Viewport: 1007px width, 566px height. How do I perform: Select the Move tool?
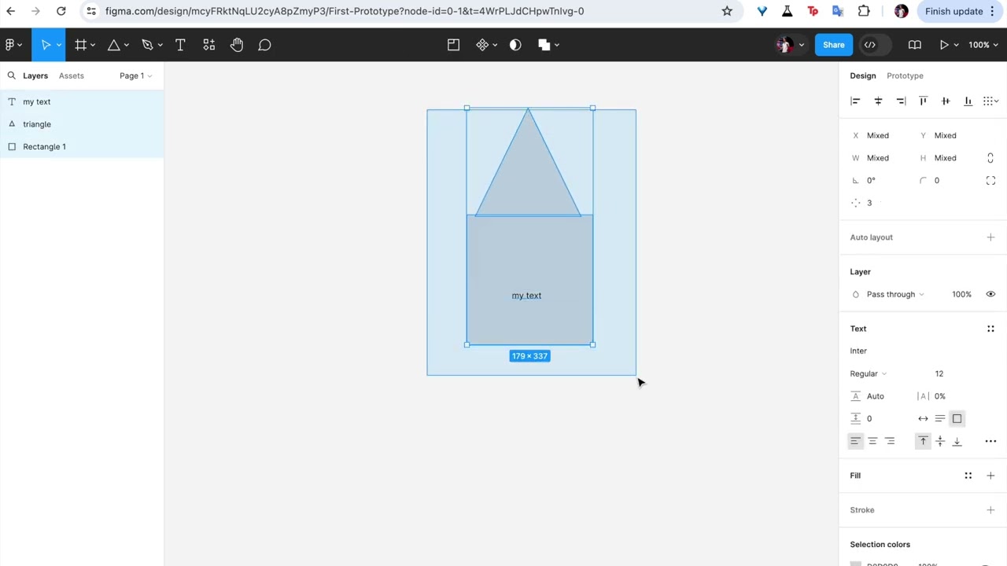46,45
